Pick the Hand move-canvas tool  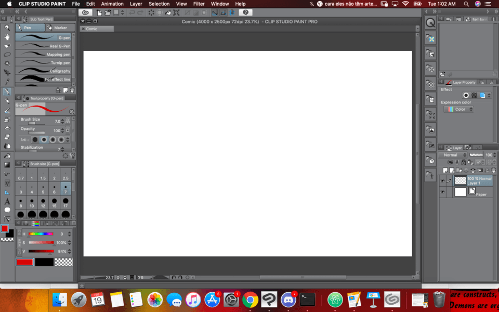pos(7,37)
